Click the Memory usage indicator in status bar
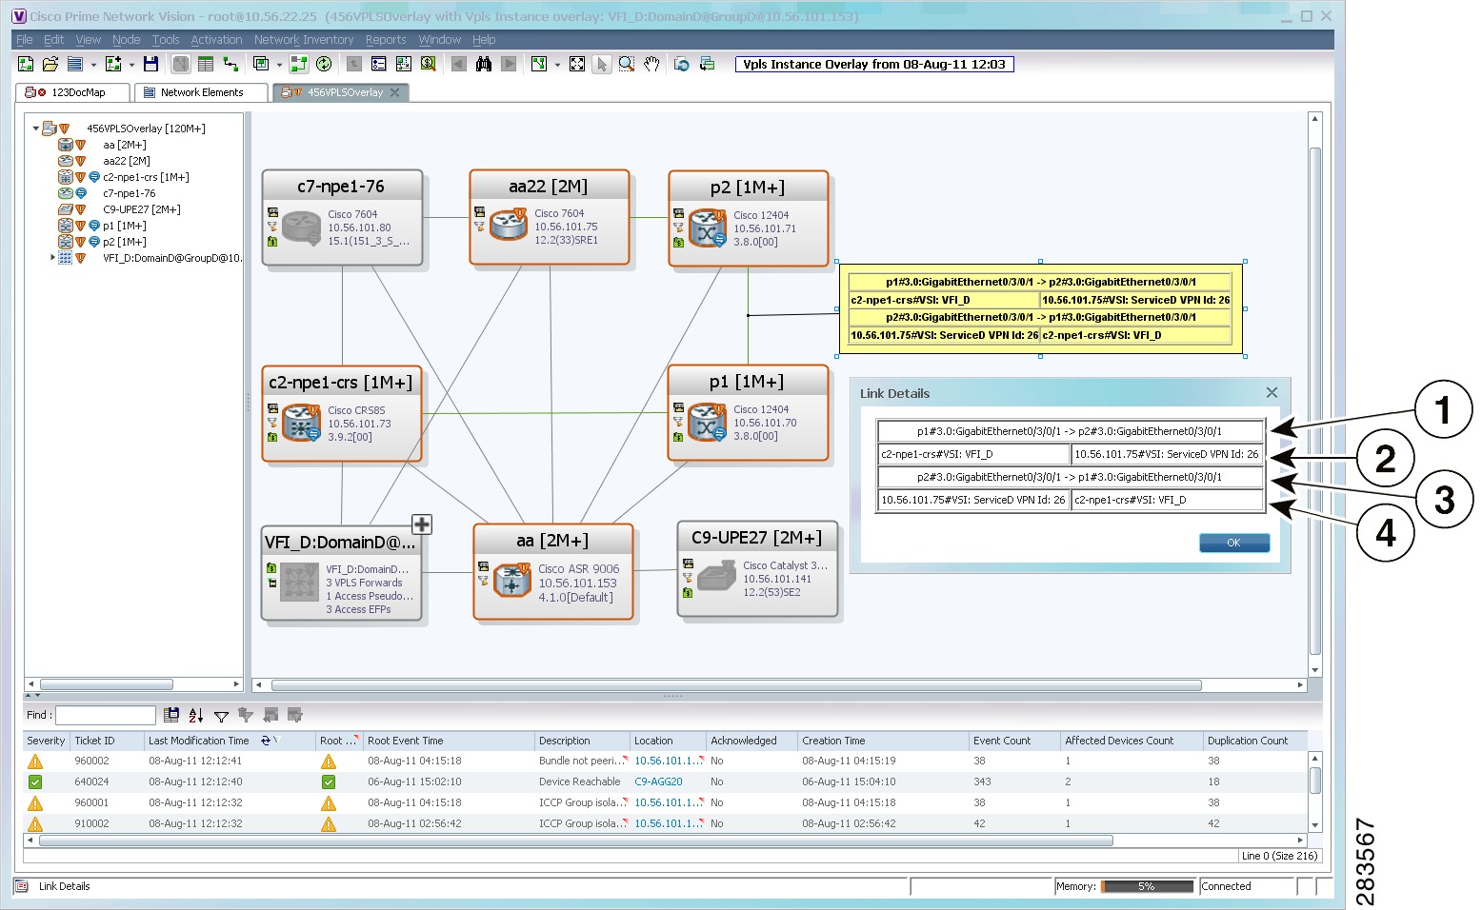Image resolution: width=1482 pixels, height=910 pixels. (x=1147, y=886)
